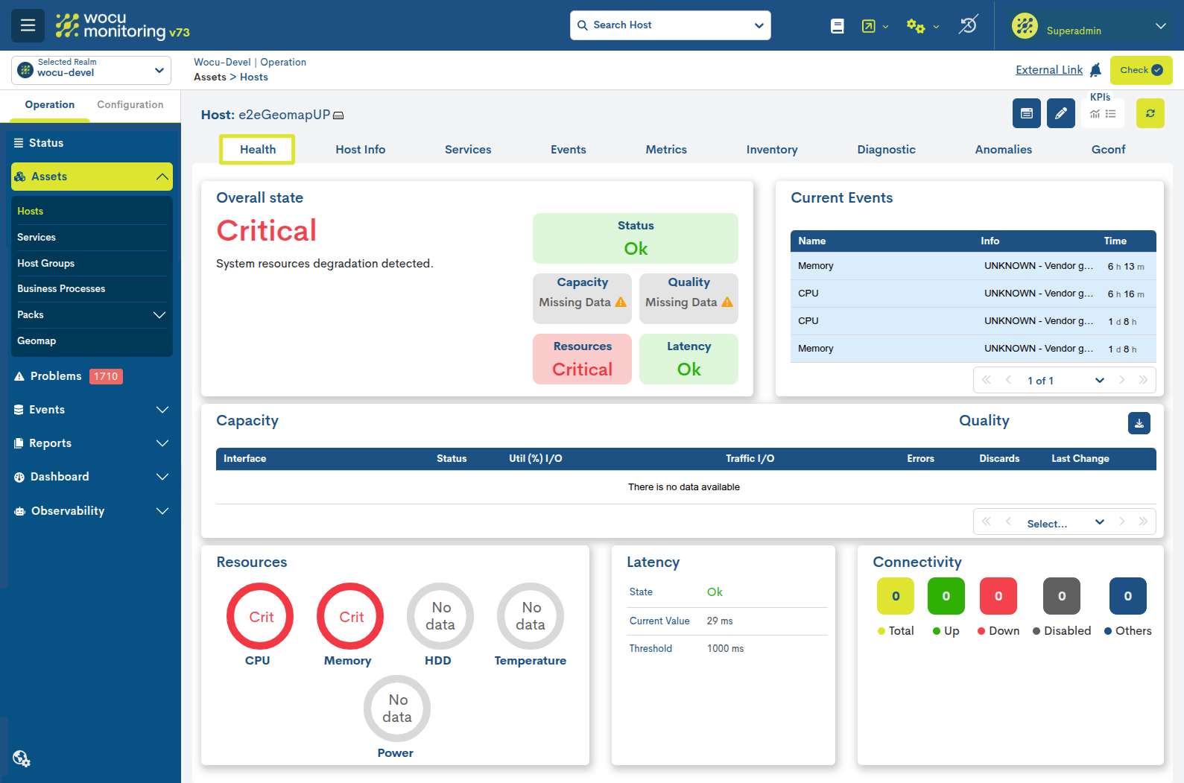Screen dimensions: 1184x783
Task: Refresh the host view
Action: [x=1150, y=113]
